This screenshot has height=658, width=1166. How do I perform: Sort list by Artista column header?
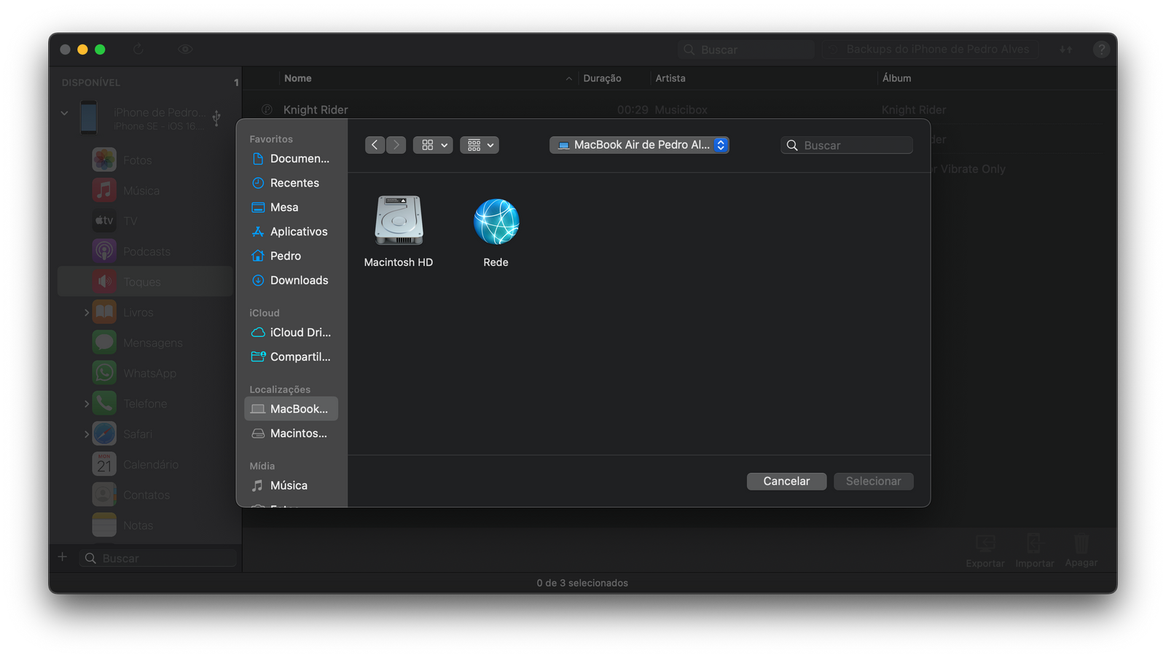pyautogui.click(x=670, y=79)
